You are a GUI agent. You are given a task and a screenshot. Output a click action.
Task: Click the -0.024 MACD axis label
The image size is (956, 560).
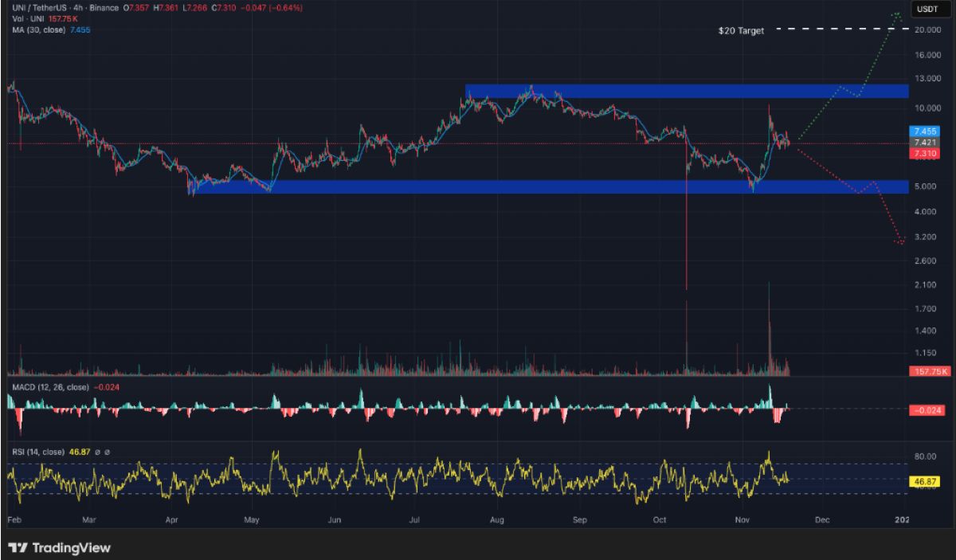point(926,409)
